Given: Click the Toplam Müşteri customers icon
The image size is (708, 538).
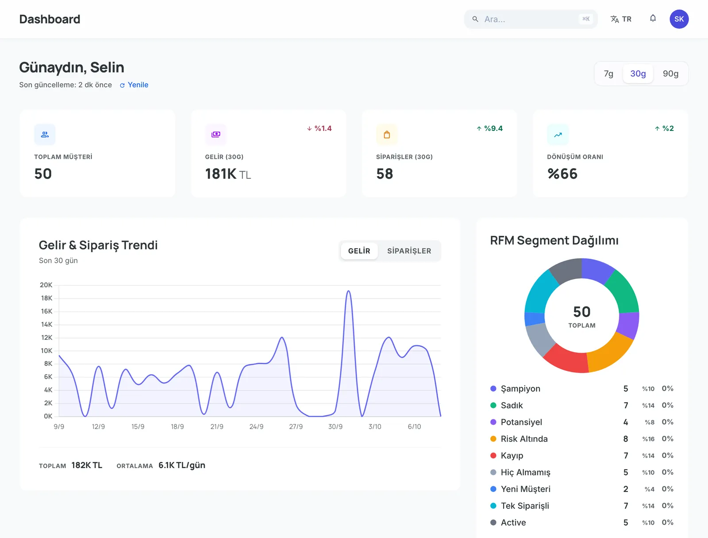Looking at the screenshot, I should (x=45, y=134).
